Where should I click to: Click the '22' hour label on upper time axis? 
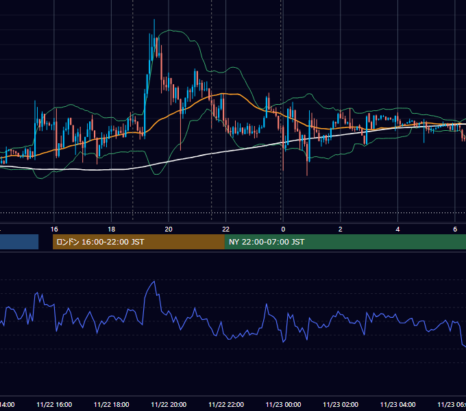tap(226, 229)
